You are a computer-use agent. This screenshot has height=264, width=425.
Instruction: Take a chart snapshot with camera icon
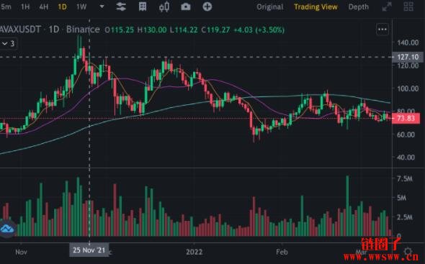(x=186, y=6)
